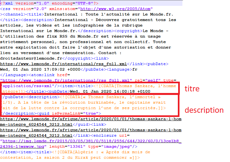
Task: Click the text 'articles, les vidéos et les infographies'
Action: pyautogui.click(x=52, y=25)
